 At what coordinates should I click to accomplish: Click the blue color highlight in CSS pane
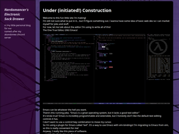coord(110,62)
